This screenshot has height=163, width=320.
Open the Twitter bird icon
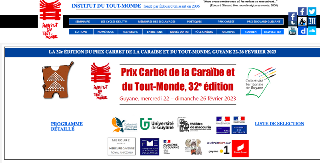312,12
